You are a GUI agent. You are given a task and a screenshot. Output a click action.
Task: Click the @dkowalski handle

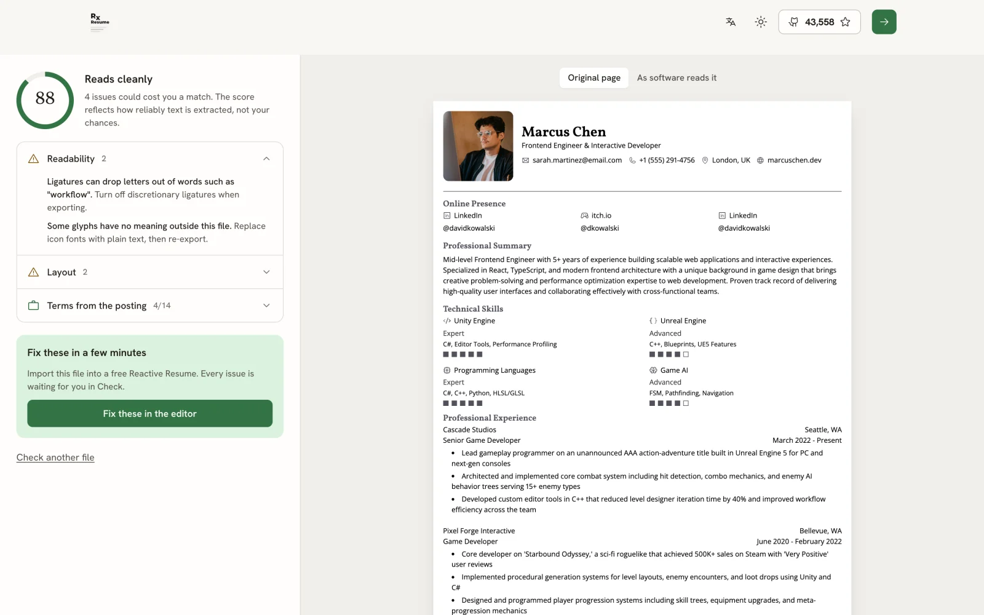click(x=600, y=228)
